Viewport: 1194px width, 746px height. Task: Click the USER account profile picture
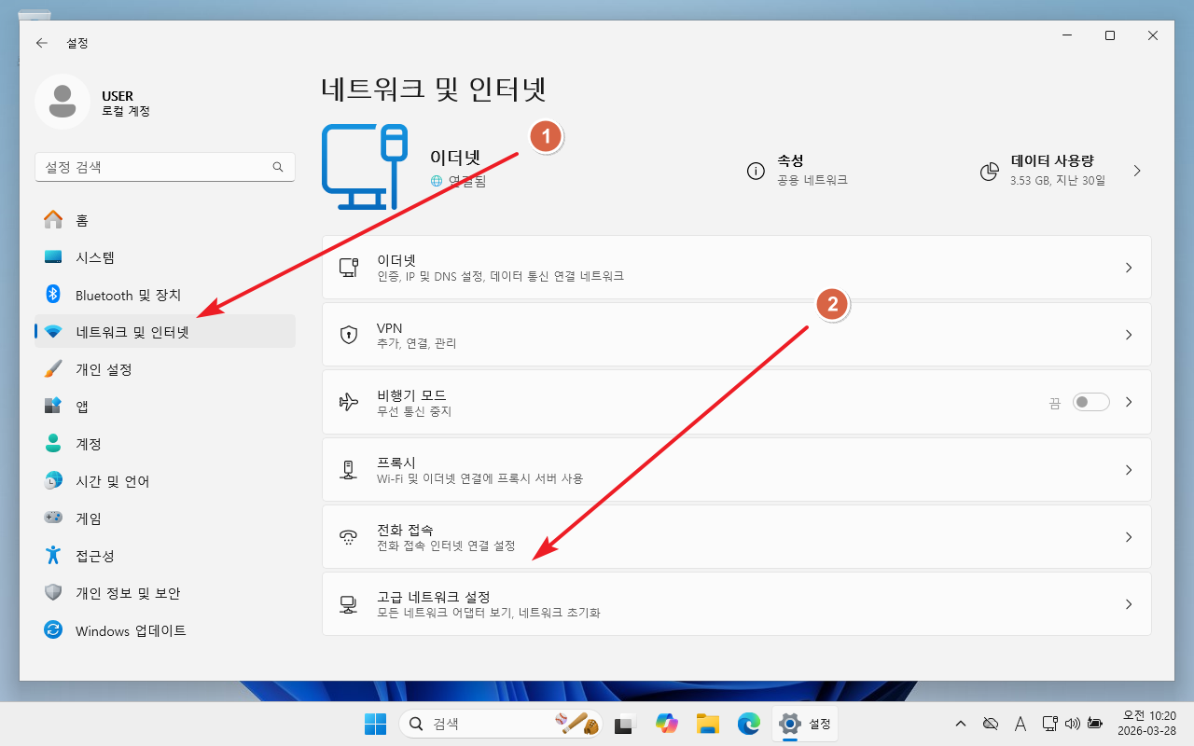(x=62, y=103)
